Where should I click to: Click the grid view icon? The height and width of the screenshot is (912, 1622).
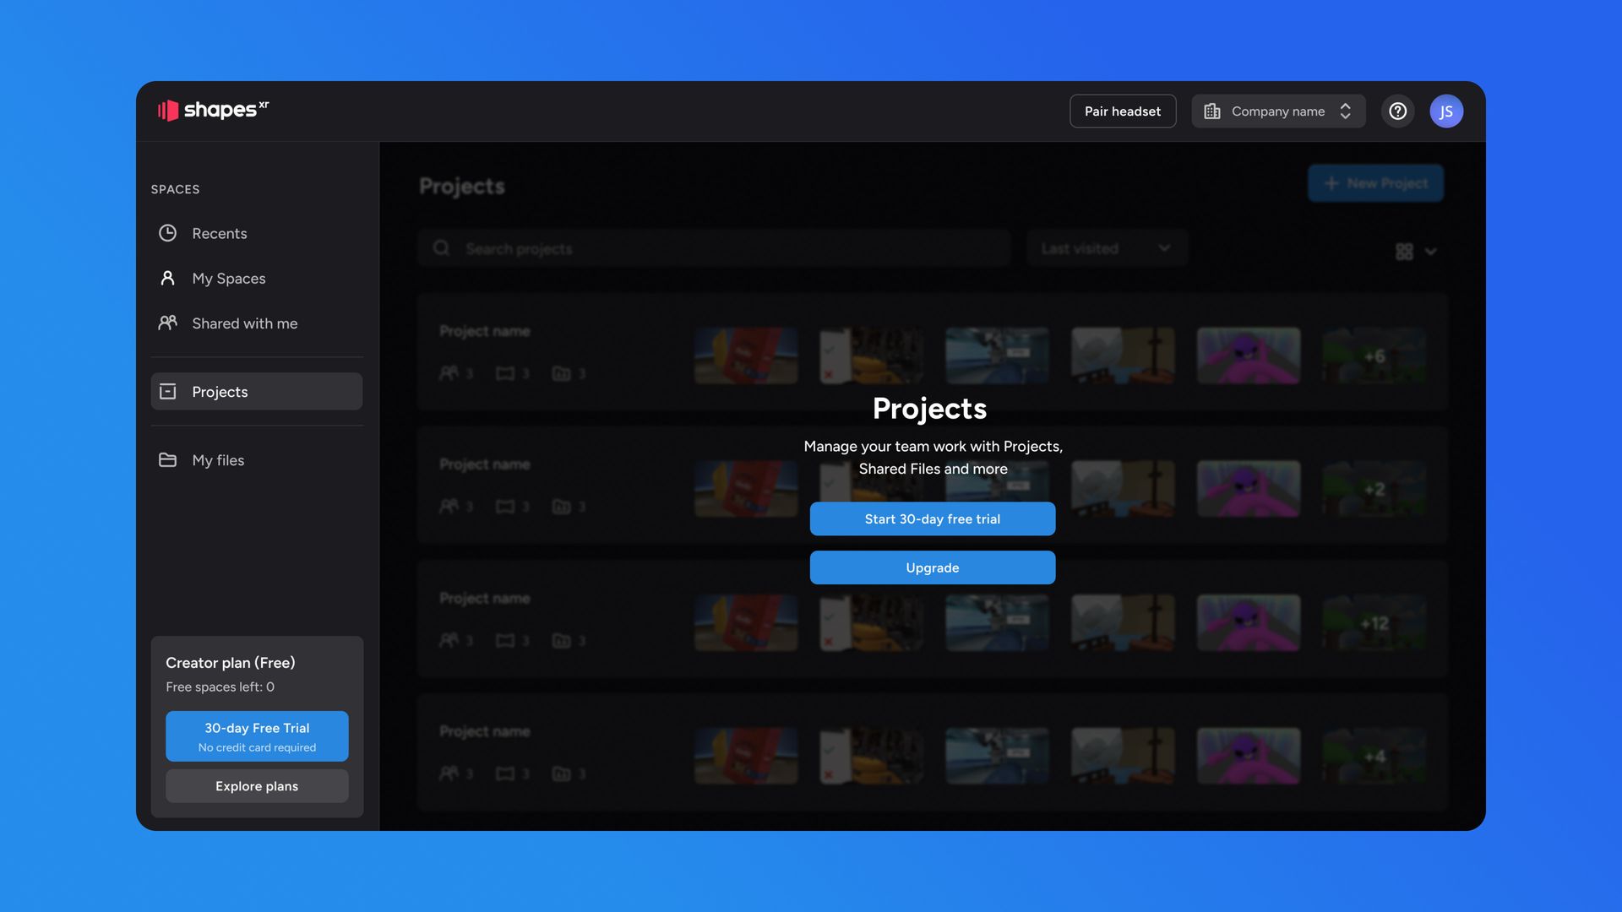(x=1404, y=252)
